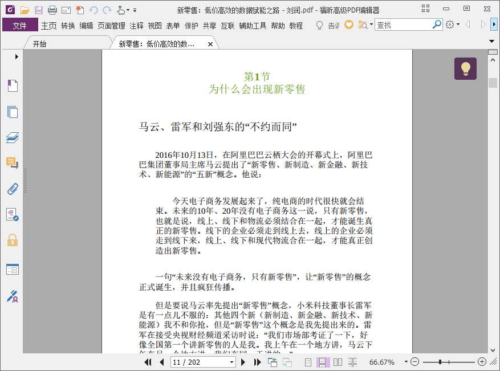Open the Page Thumbnails panel icon
Image resolution: width=500 pixels, height=371 pixels.
(x=13, y=112)
